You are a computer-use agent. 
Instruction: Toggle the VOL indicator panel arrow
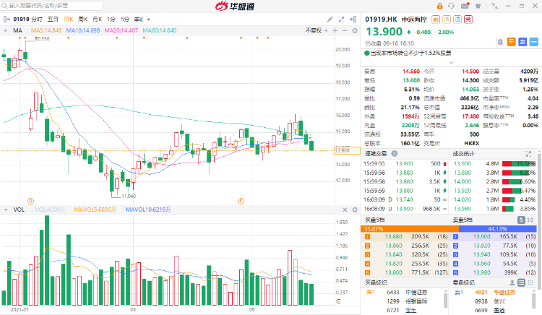click(x=7, y=209)
